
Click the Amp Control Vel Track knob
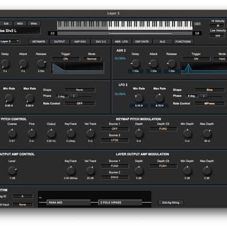(90, 171)
